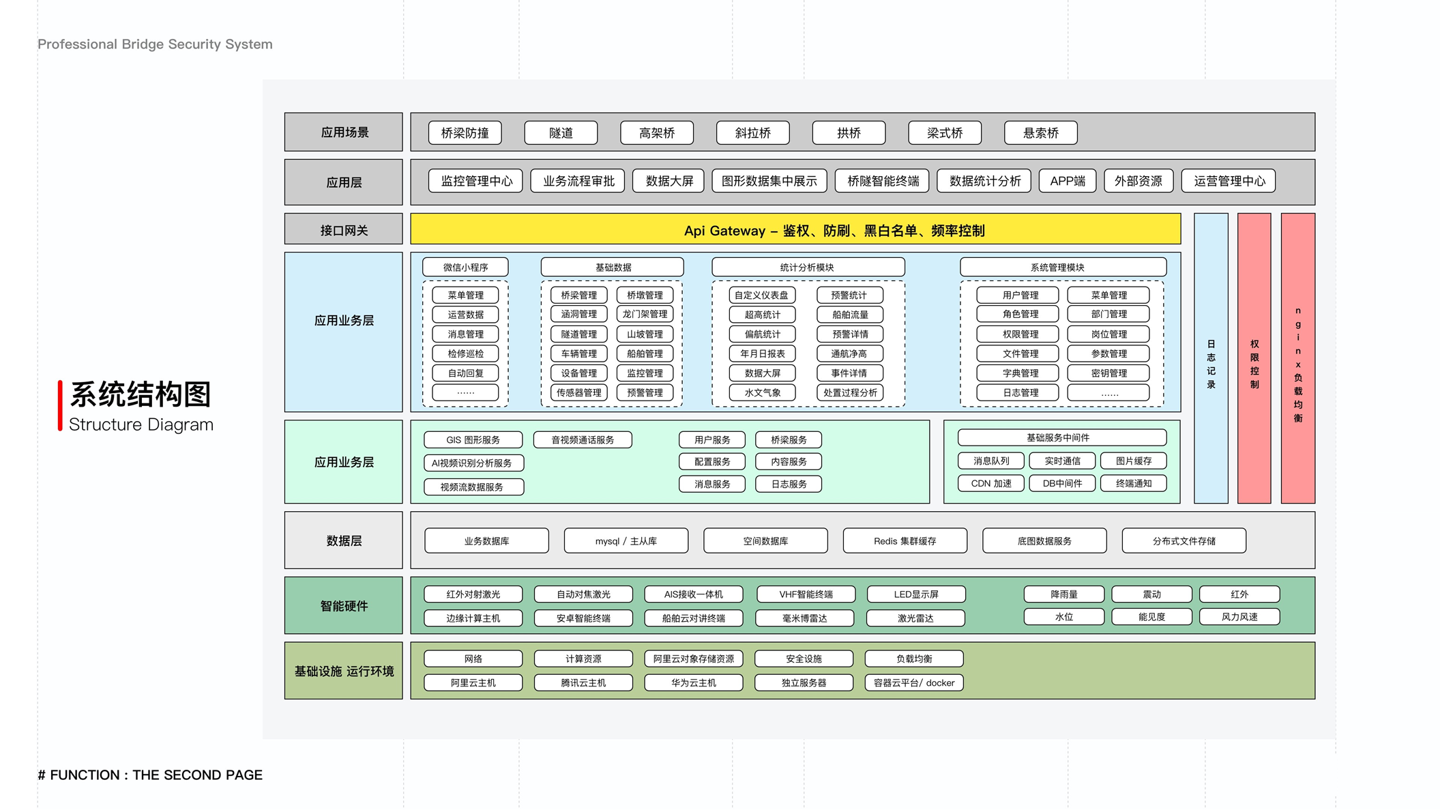Click the AIS接收一体机 hardware box
Image resolution: width=1440 pixels, height=810 pixels.
click(693, 594)
